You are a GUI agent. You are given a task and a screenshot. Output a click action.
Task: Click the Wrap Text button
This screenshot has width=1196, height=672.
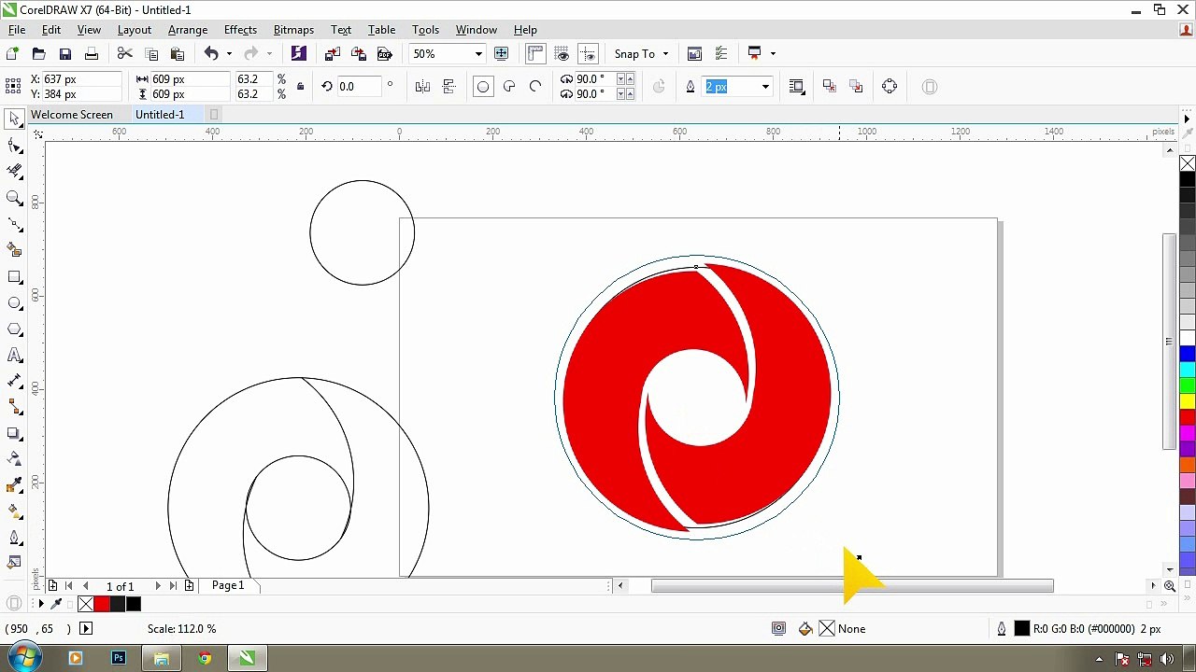tap(796, 87)
